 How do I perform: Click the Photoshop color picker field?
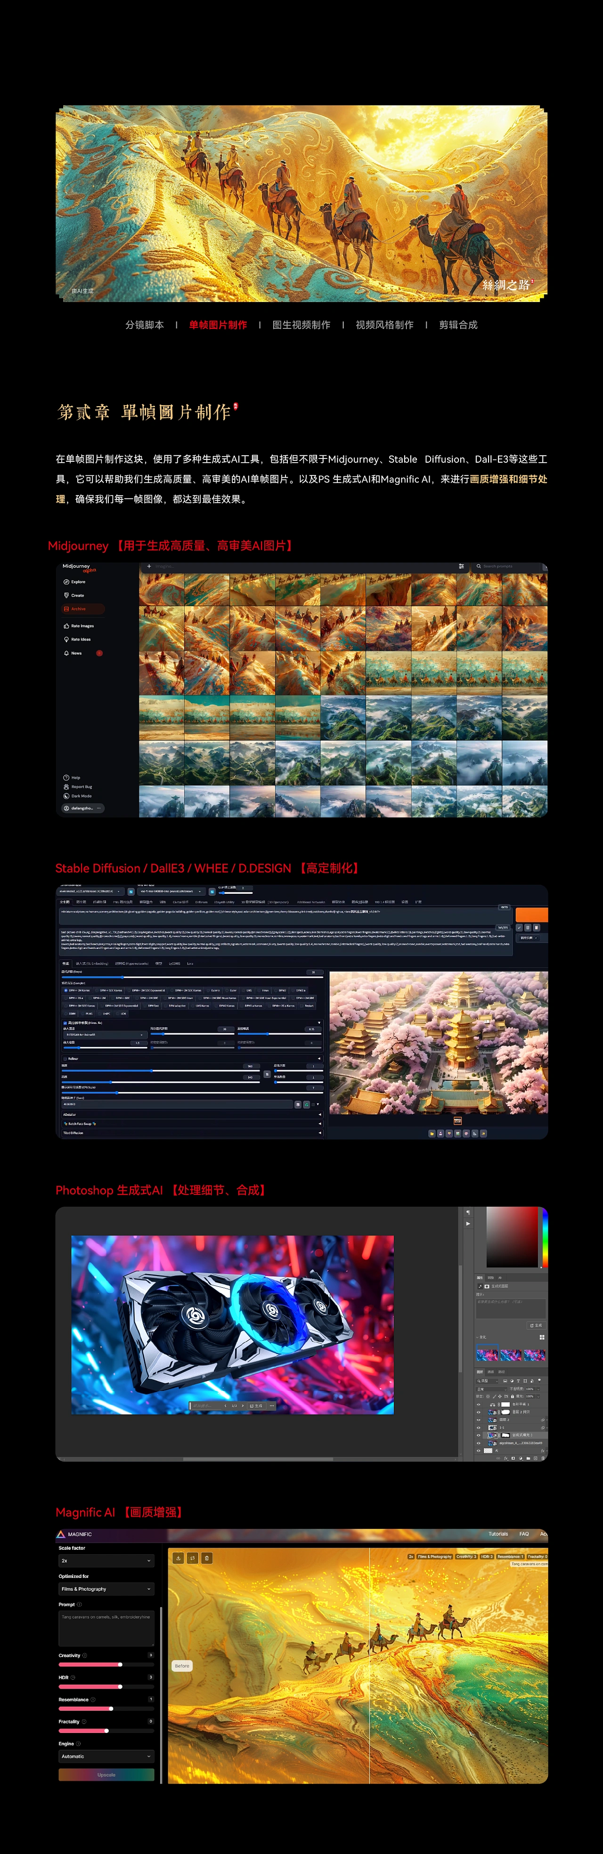coord(513,1238)
